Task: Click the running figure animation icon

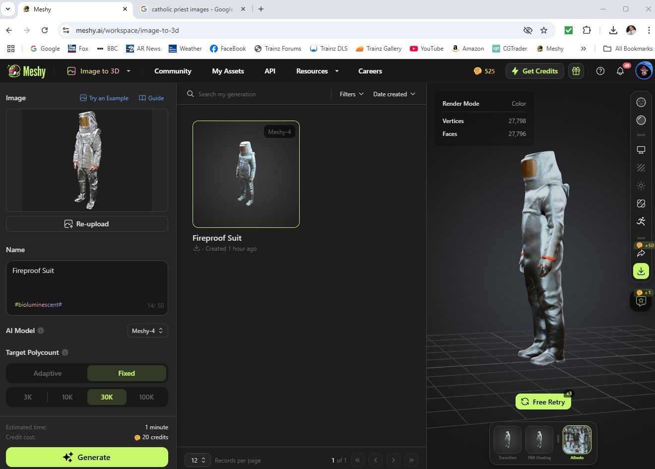Action: 641,221
